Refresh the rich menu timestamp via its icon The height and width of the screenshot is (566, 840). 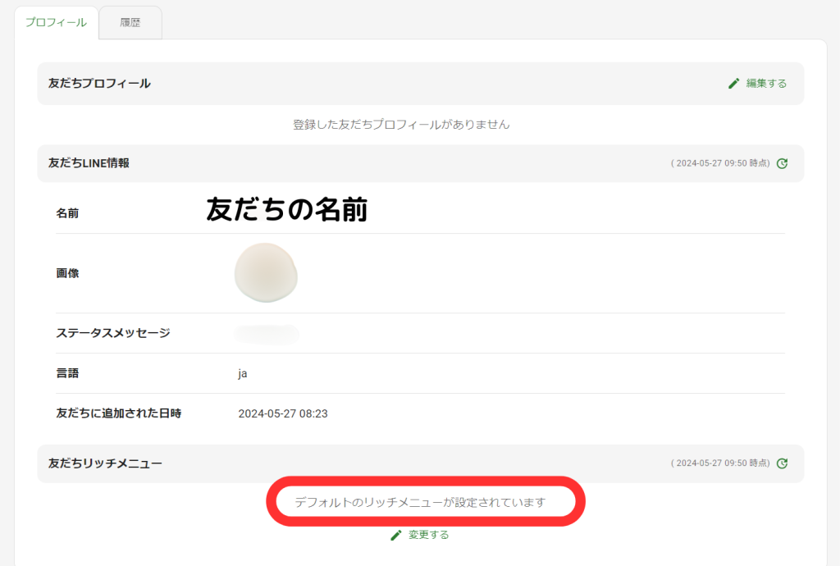coord(781,463)
